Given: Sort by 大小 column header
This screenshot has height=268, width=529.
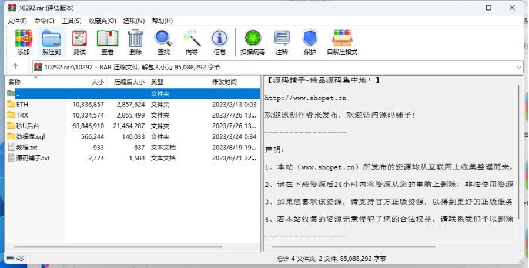Looking at the screenshot, I should point(86,82).
